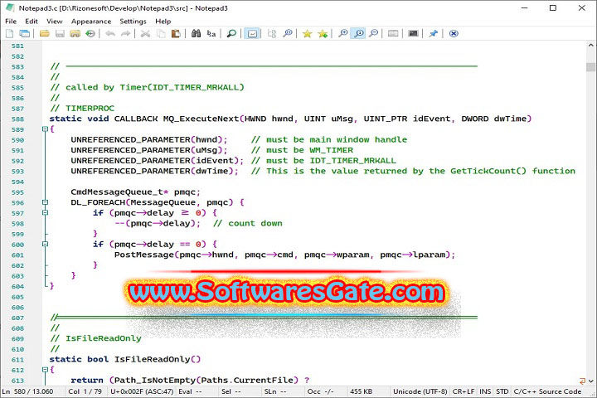Collapse the fold marker at line 600

pyautogui.click(x=45, y=244)
